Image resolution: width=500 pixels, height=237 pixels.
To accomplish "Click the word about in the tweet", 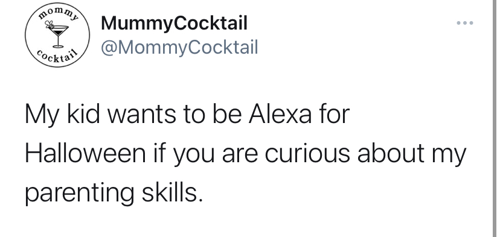I will click(x=391, y=154).
